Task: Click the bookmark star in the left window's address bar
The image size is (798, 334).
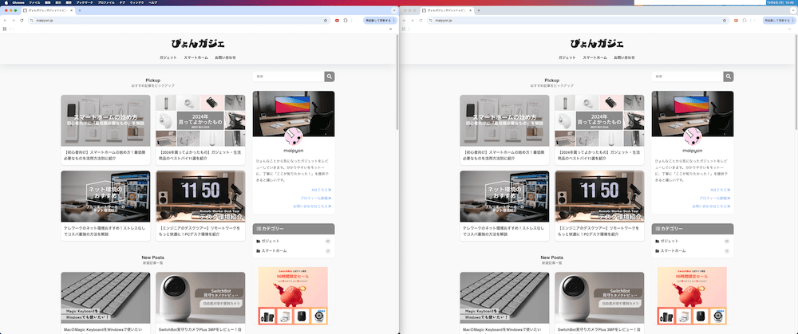Action: [x=326, y=20]
